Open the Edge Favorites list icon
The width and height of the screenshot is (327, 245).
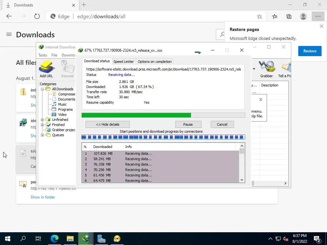pos(275,17)
